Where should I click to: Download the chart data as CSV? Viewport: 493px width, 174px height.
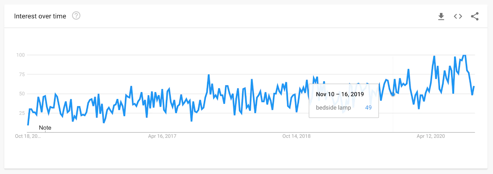pos(441,16)
